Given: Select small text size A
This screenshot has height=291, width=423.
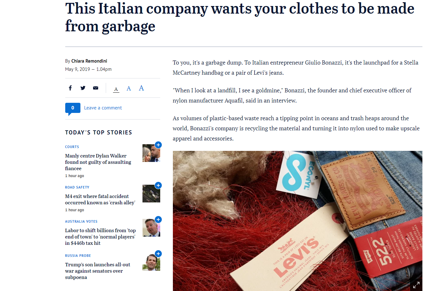Looking at the screenshot, I should (x=116, y=89).
